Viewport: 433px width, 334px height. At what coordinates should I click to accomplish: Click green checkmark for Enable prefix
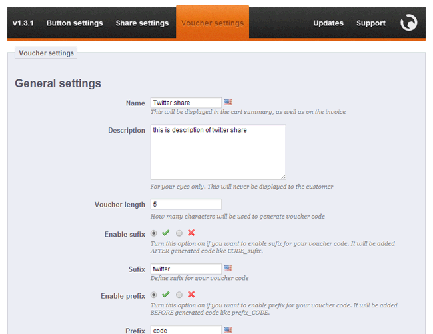coord(166,295)
